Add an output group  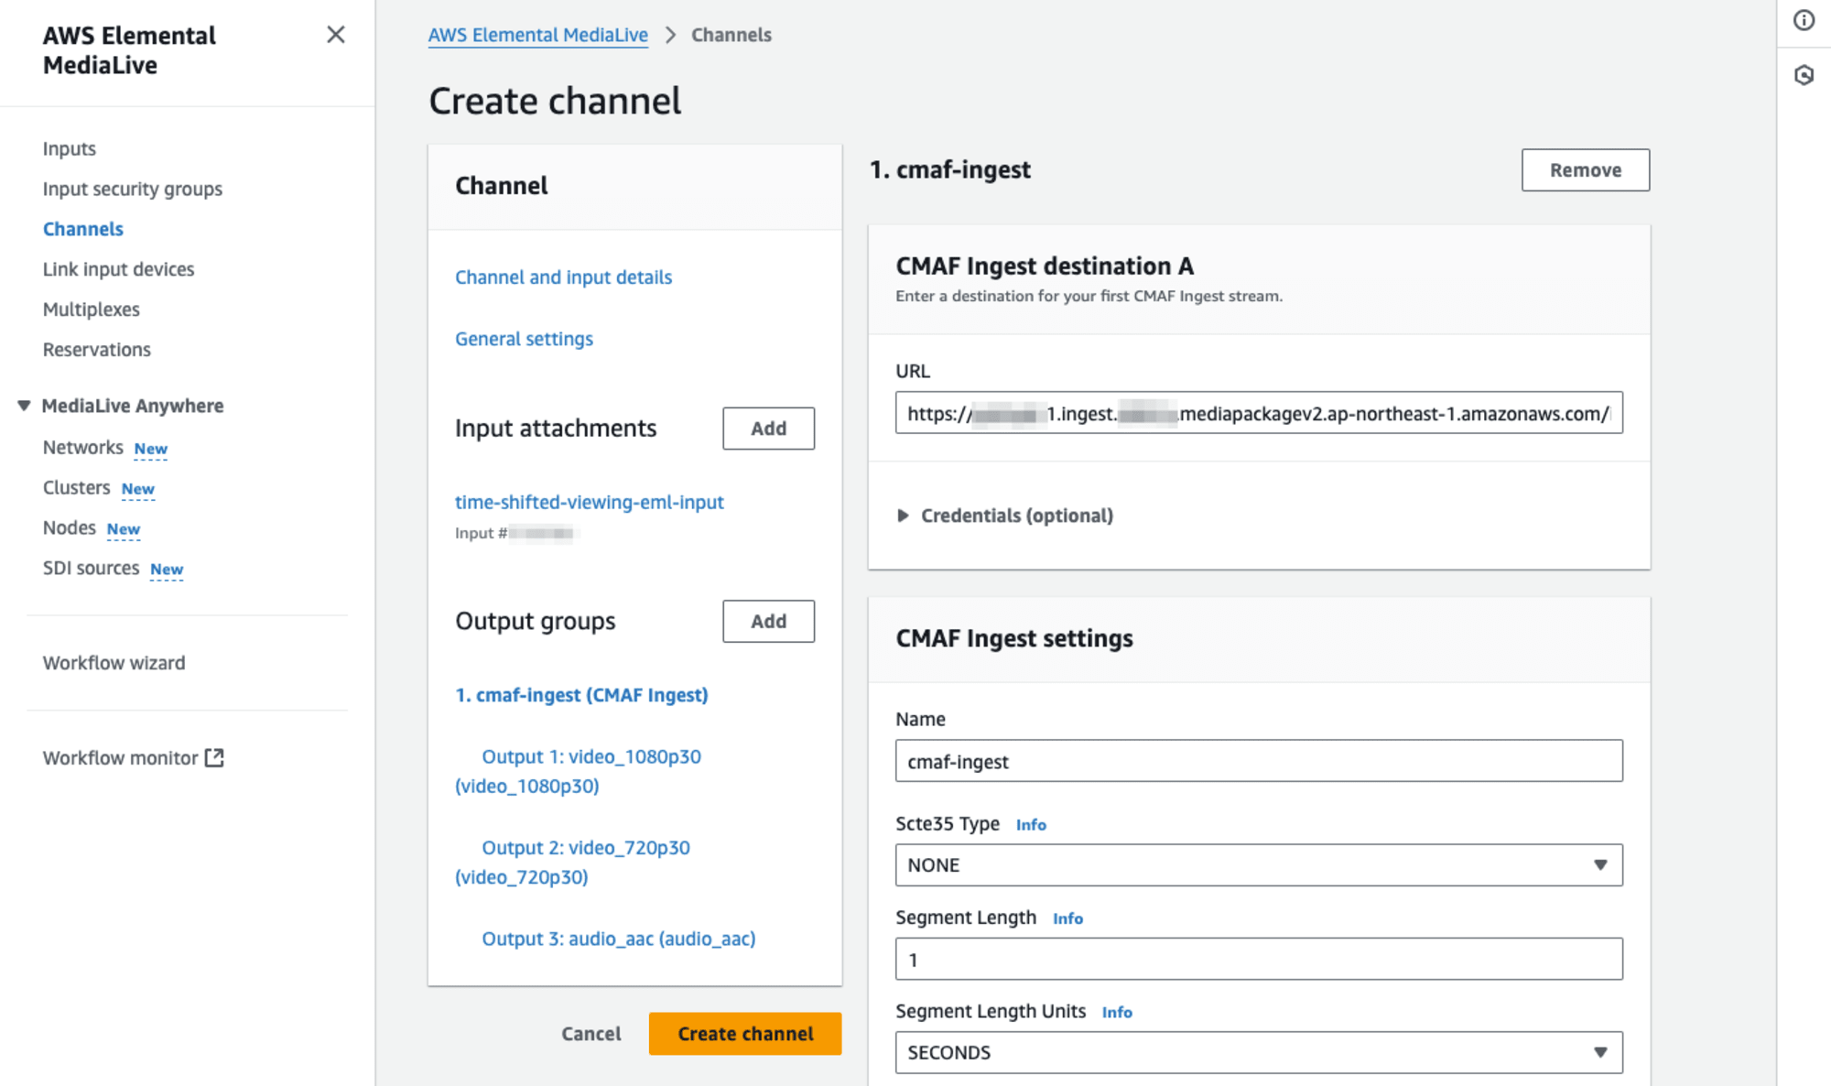point(769,622)
